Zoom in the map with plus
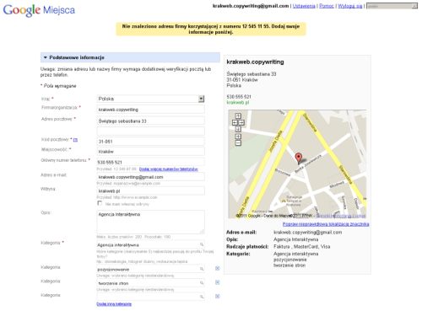 [238, 137]
